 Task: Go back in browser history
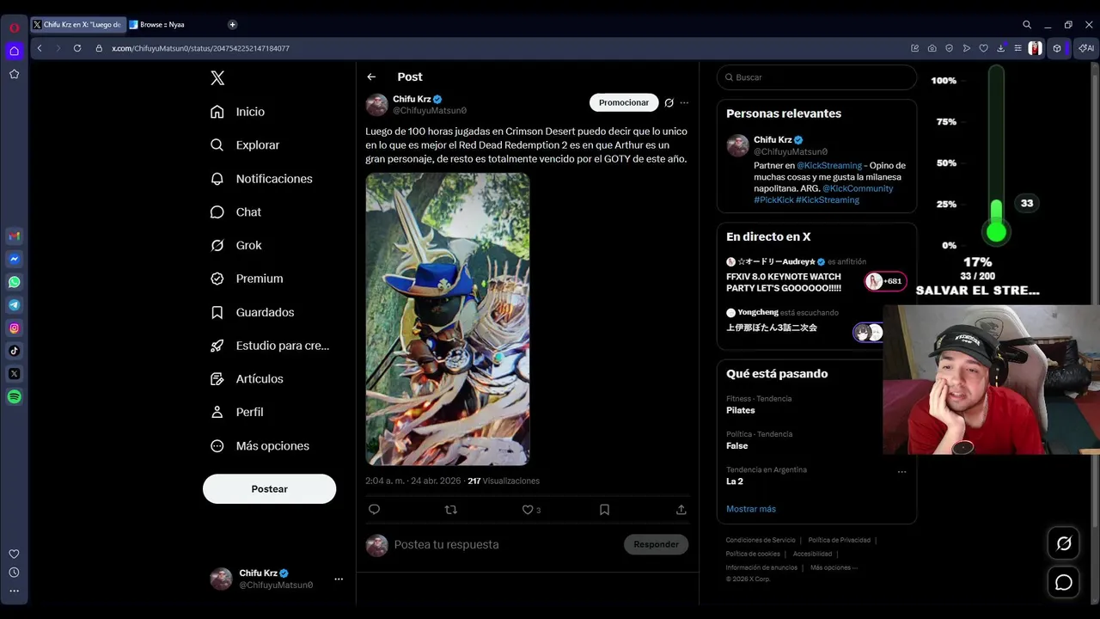coord(40,48)
